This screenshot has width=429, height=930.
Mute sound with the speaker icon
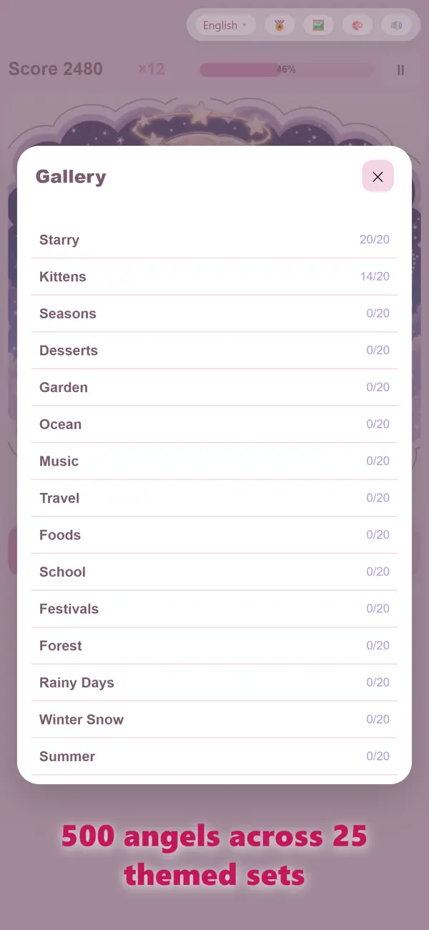396,25
